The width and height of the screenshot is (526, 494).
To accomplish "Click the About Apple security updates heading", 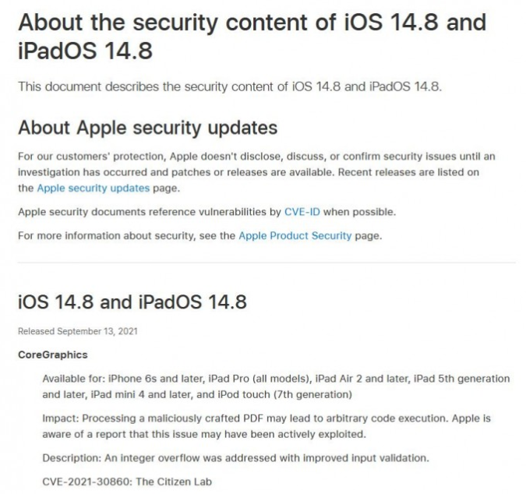I will [x=147, y=128].
